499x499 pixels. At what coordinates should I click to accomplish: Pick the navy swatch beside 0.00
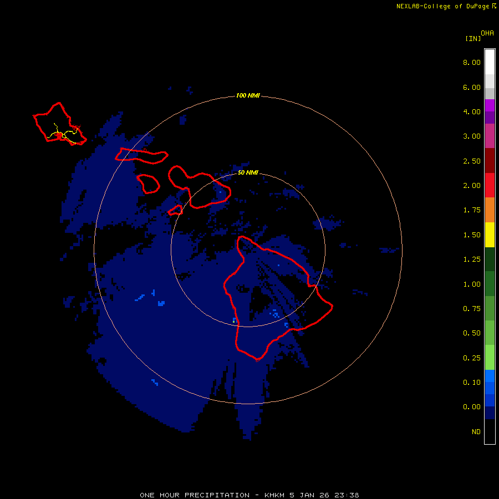pos(490,413)
